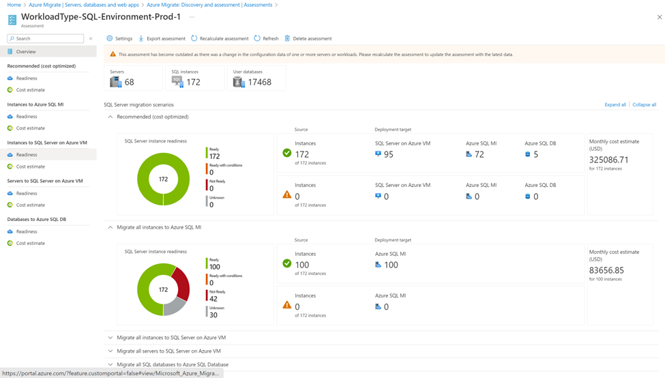Click the red Not Ready segment of the SQL MI donut
The height and width of the screenshot is (378, 665).
[182, 283]
